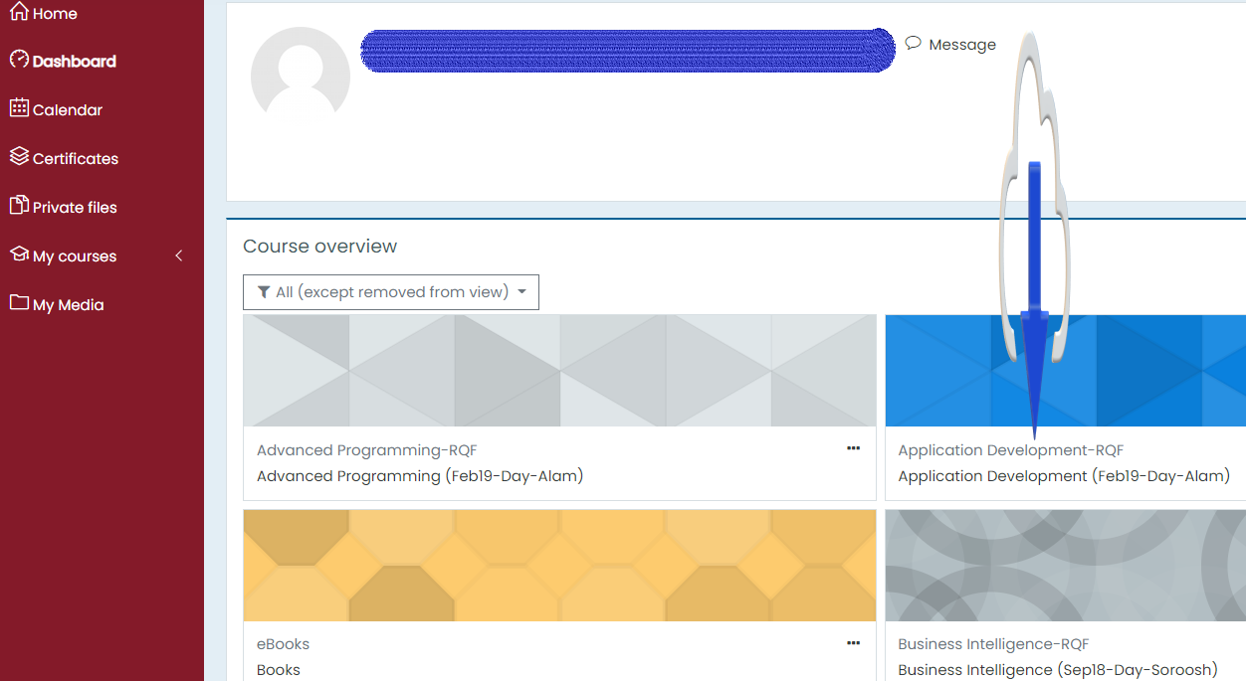Click the user profile avatar picture
Image resolution: width=1246 pixels, height=681 pixels.
300,77
